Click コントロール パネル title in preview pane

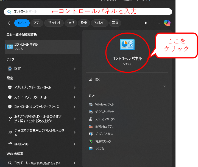click(127, 58)
